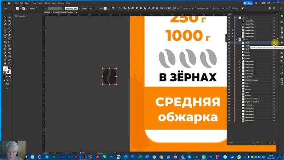Go to the Illustrator Home screen icon
The width and height of the screenshot is (284, 160).
pos(9,3)
